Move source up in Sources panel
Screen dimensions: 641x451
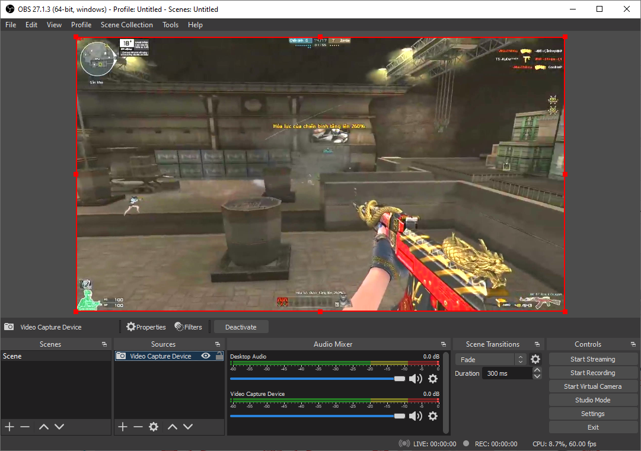[173, 427]
